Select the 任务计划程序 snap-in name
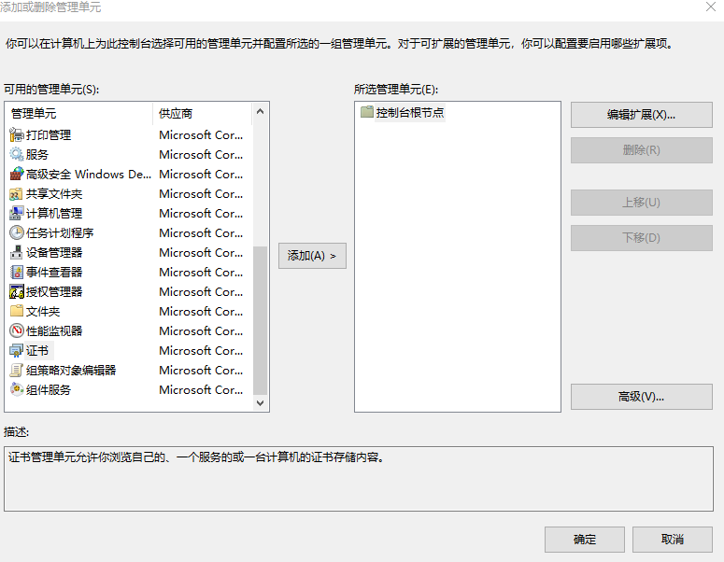 coord(60,232)
